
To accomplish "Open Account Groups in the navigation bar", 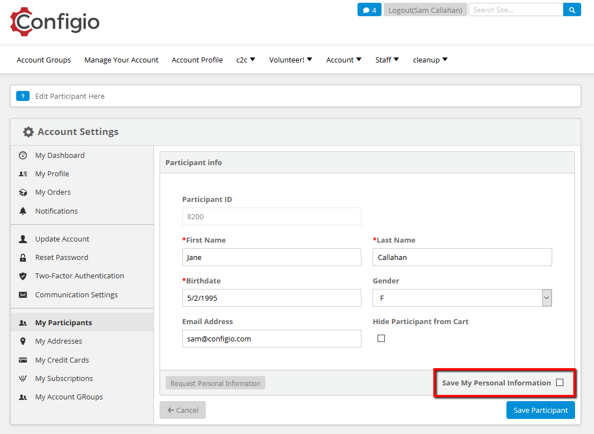I will pos(44,60).
